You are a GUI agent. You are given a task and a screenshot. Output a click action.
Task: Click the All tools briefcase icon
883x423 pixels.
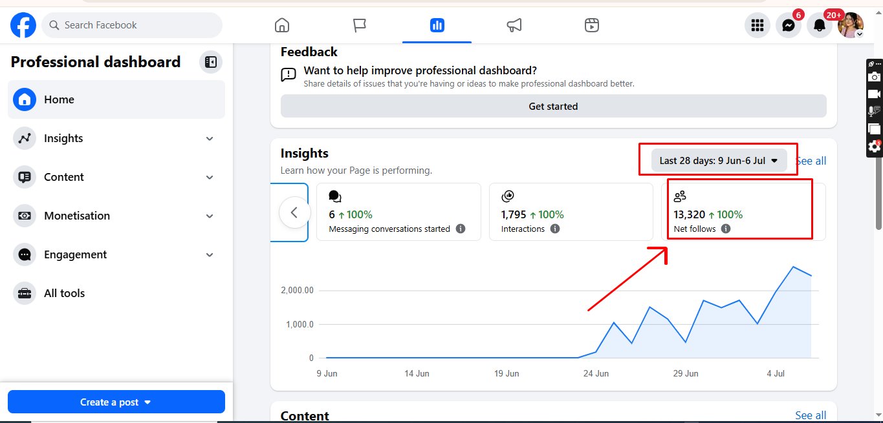25,293
